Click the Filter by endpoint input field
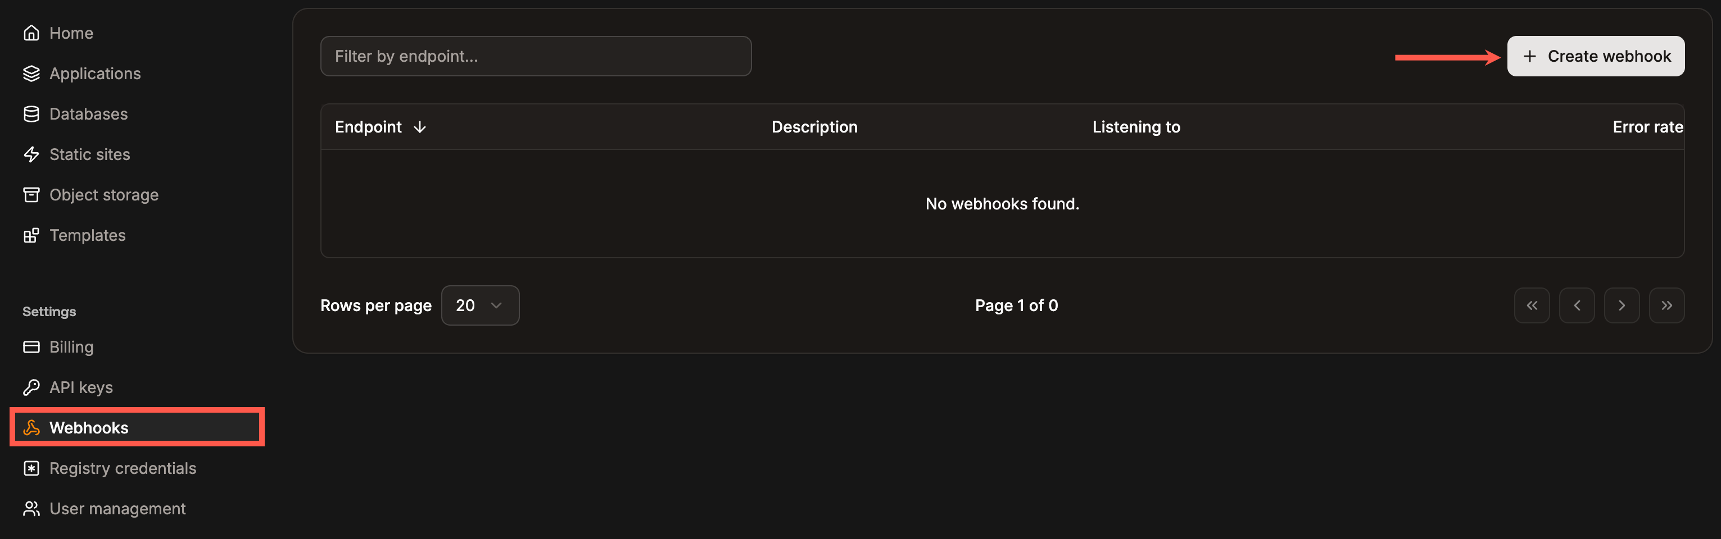This screenshot has width=1721, height=539. click(535, 56)
